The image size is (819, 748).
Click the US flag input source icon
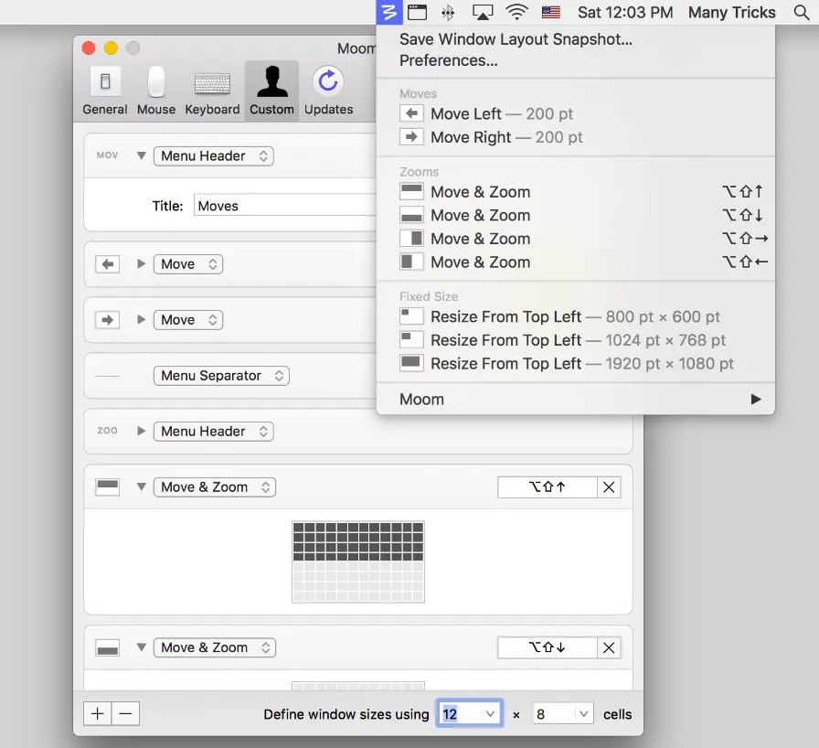[x=549, y=12]
